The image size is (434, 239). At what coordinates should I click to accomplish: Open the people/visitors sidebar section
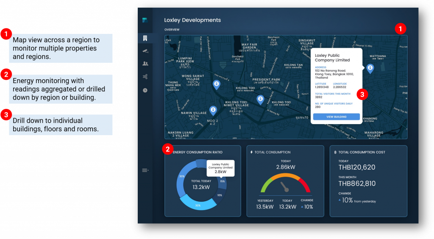pos(145,64)
